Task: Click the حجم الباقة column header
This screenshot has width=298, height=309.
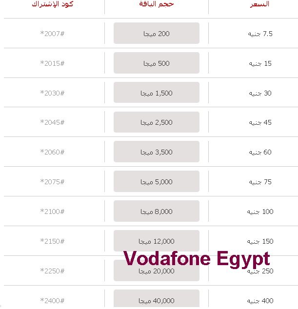Action: point(157,4)
